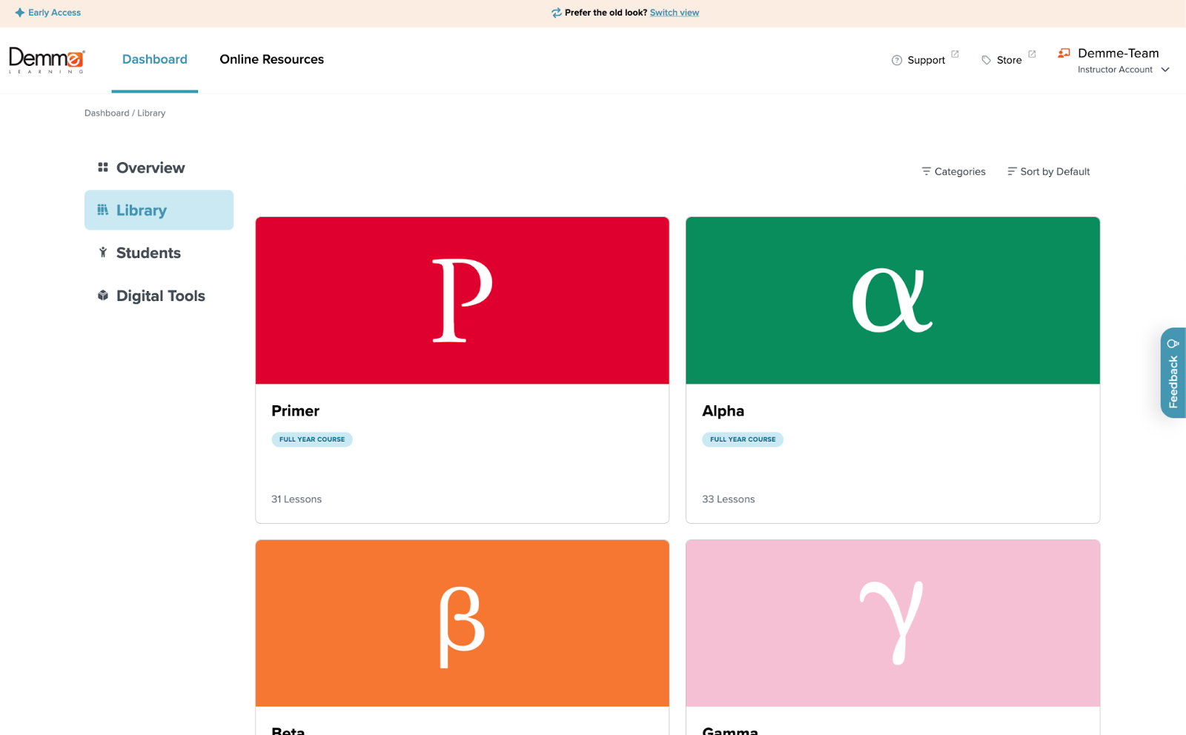
Task: Open the Support link
Action: (x=926, y=60)
